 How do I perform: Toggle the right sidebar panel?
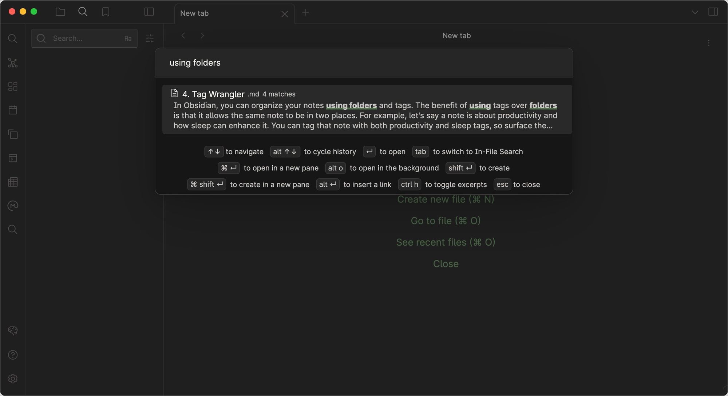pyautogui.click(x=713, y=12)
